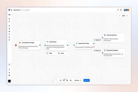Click the Qualification Check filter icon
Viewport: 138px width, 92px height.
click(76, 43)
